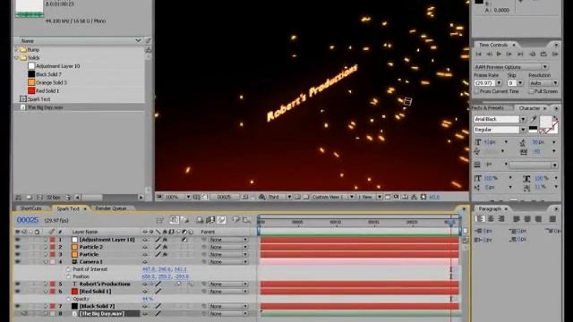The width and height of the screenshot is (573, 322).
Task: Switch to the Character tab
Action: coord(529,108)
